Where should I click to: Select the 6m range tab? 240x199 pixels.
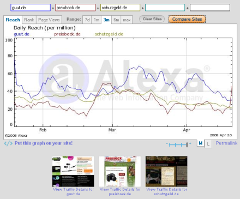[116, 20]
